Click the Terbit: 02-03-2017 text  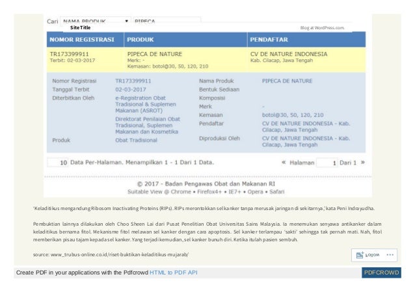click(x=72, y=60)
